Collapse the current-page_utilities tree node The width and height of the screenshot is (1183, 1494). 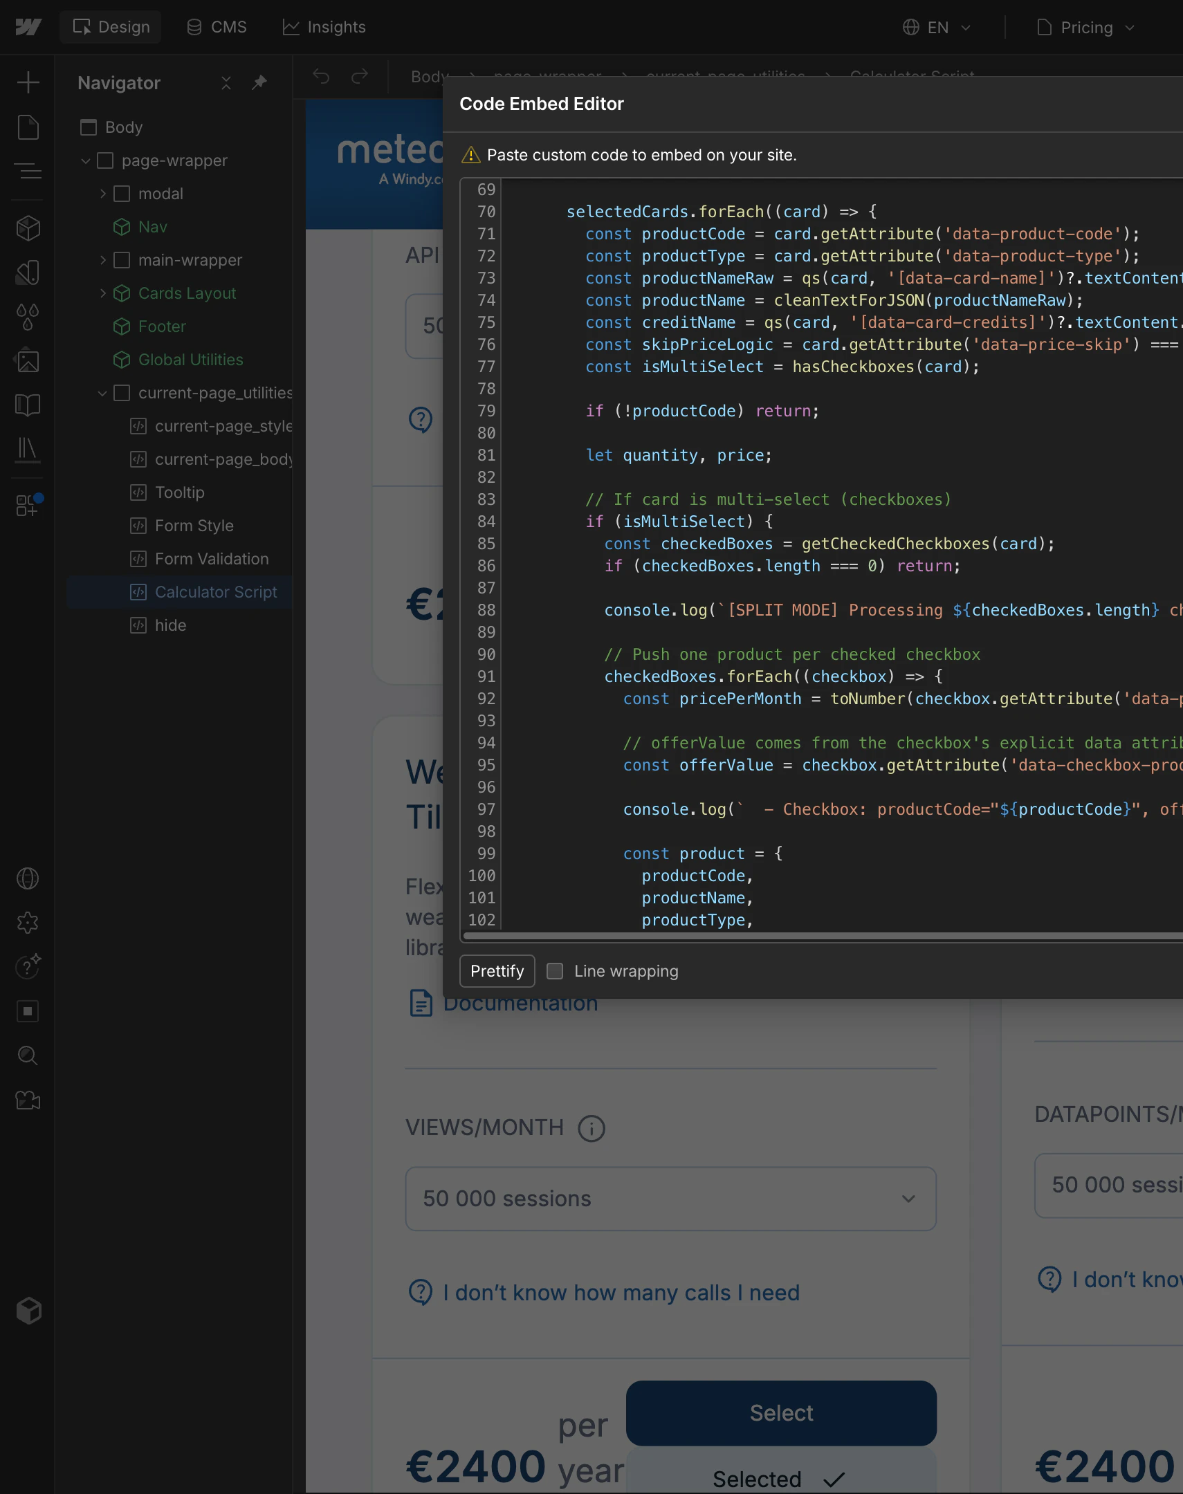click(102, 394)
